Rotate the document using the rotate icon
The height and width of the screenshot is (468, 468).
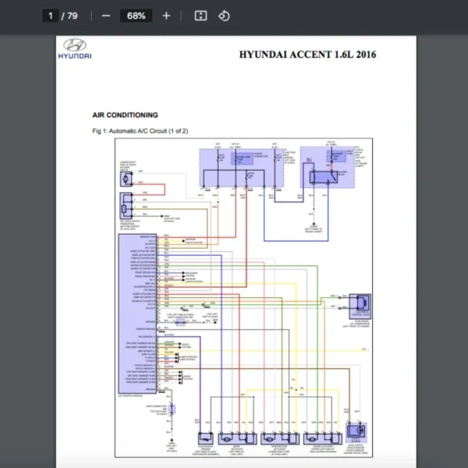click(224, 16)
